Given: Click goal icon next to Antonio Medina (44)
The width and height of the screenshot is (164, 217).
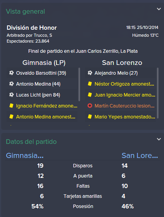Looking at the screenshot, I should 11,84.
